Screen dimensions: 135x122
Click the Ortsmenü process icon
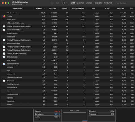pos(4,81)
